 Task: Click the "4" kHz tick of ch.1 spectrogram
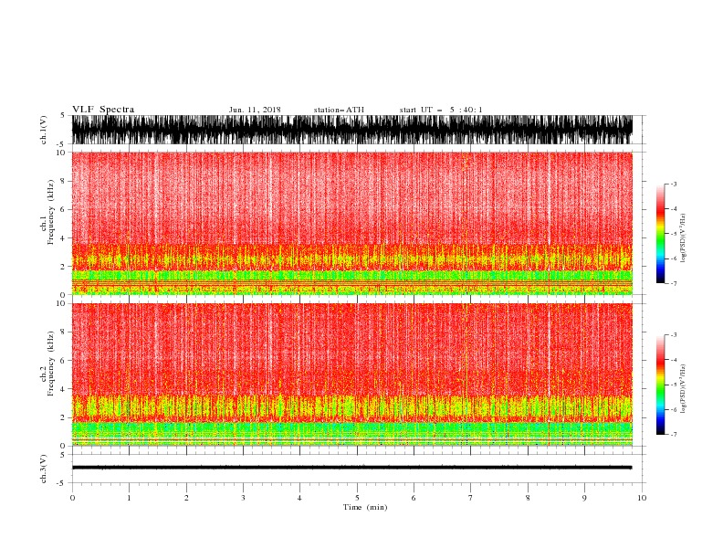64,238
